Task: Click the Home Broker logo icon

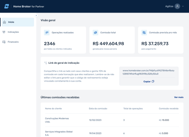Action: [6, 6]
